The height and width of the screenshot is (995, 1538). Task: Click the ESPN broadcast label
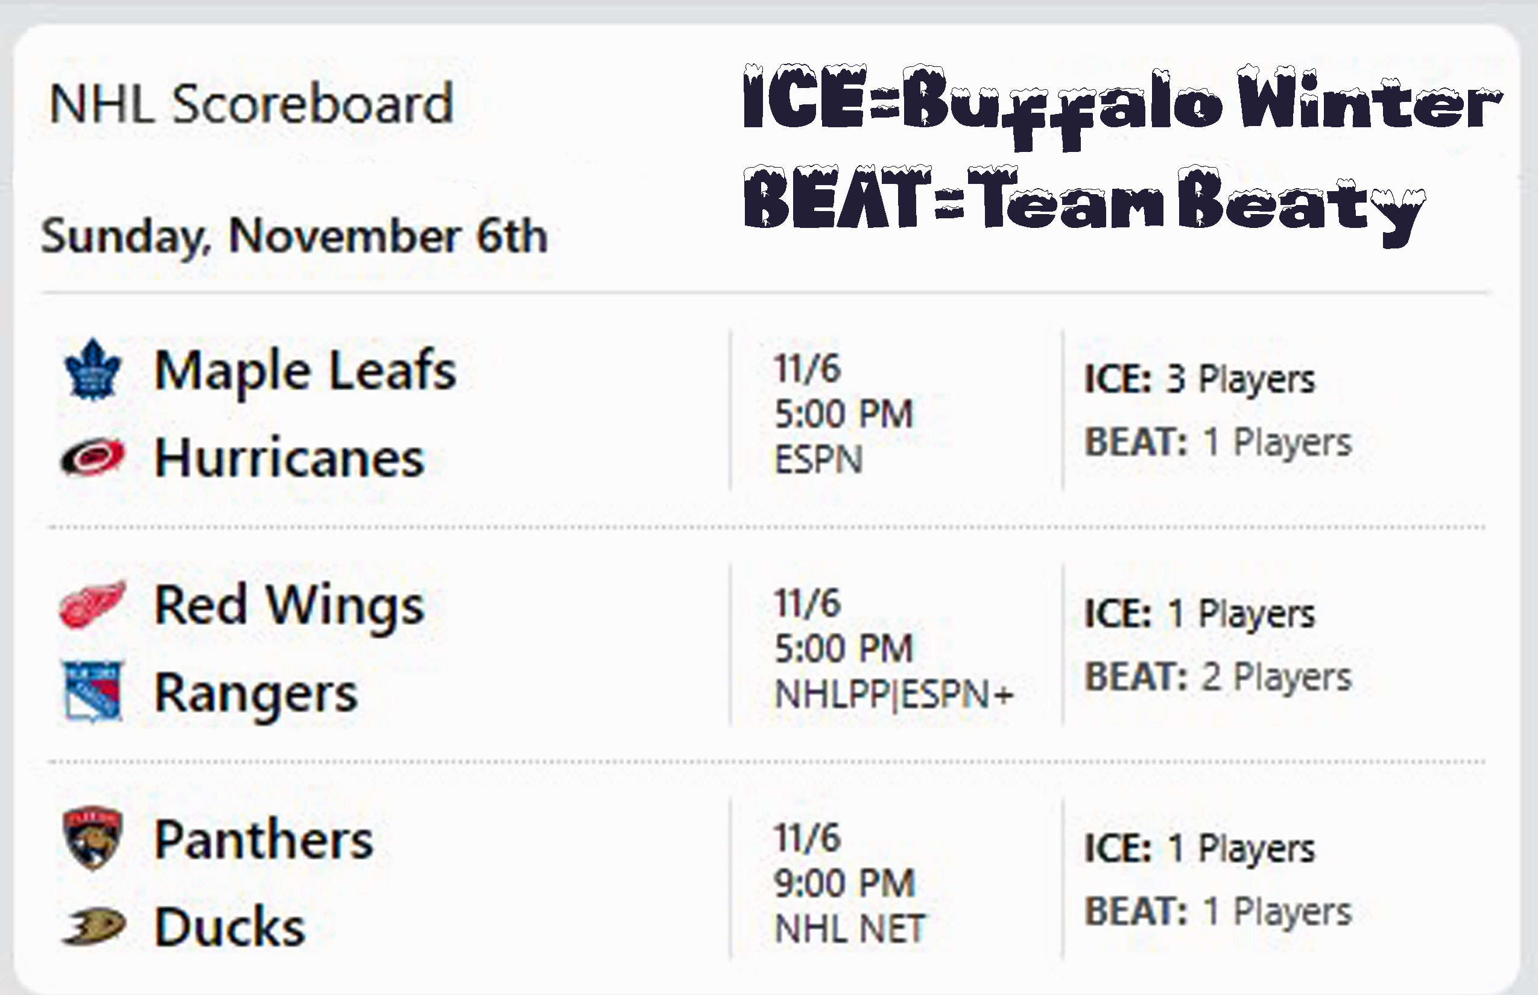[x=818, y=460]
